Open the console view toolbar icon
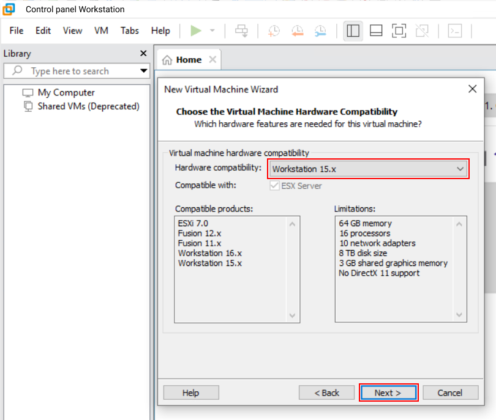 [454, 31]
